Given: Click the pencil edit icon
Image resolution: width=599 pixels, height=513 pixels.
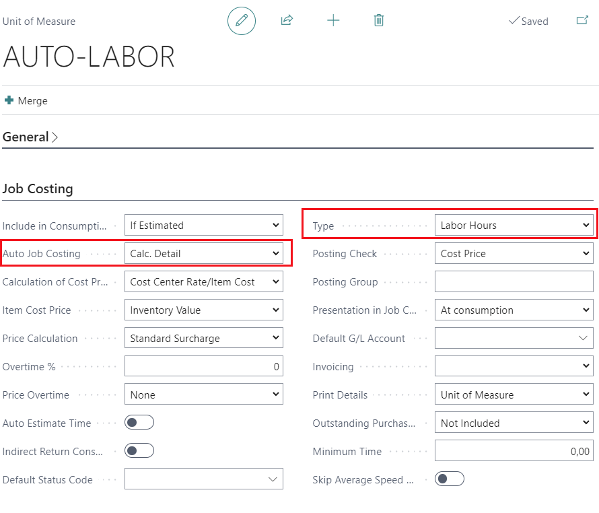Looking at the screenshot, I should pos(242,21).
